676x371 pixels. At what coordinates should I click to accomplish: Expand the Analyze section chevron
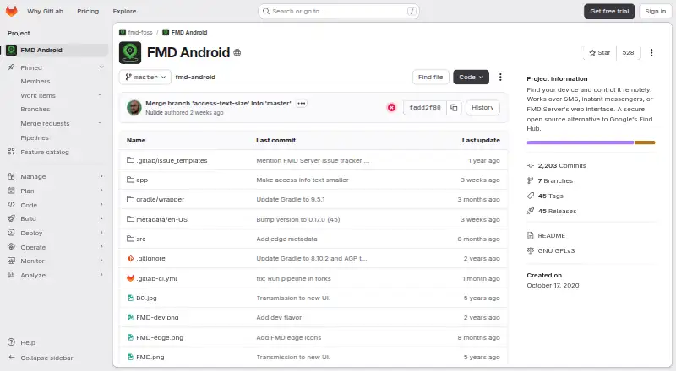(101, 275)
